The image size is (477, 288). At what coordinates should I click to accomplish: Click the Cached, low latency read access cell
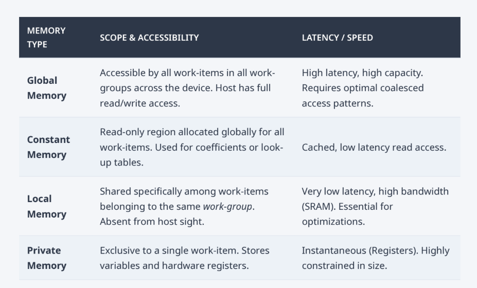pos(374,147)
